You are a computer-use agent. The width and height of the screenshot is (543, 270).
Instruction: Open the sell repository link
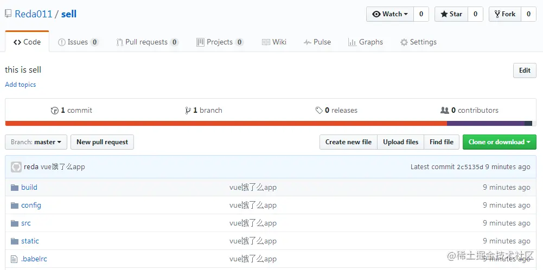tap(69, 14)
